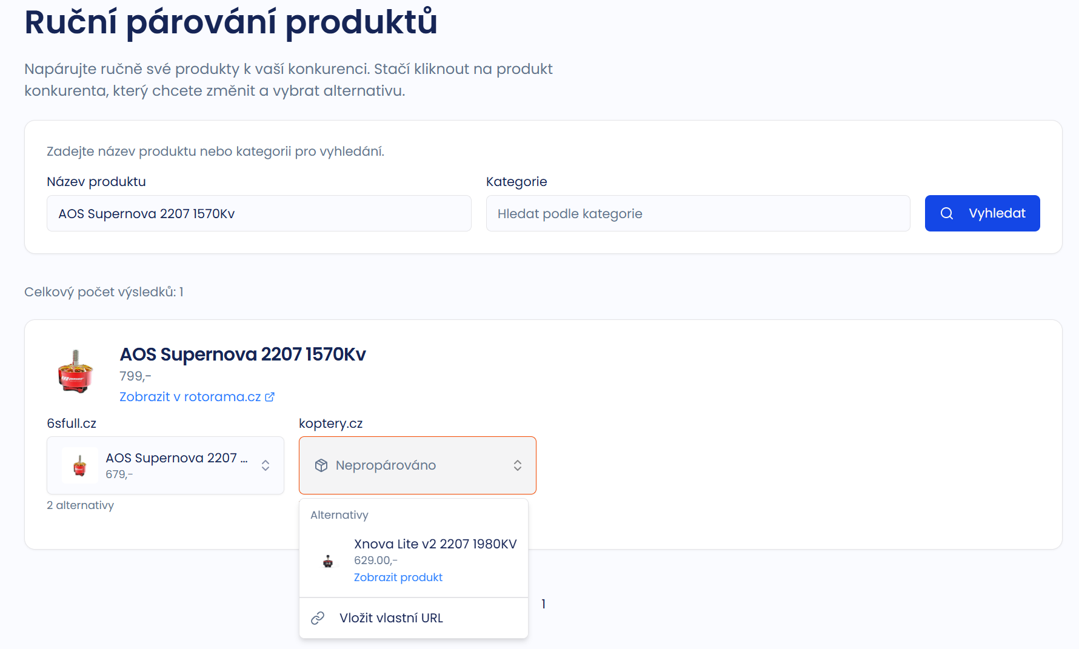Click the 6sfull.cz product thumbnail
1079x649 pixels.
(x=79, y=465)
